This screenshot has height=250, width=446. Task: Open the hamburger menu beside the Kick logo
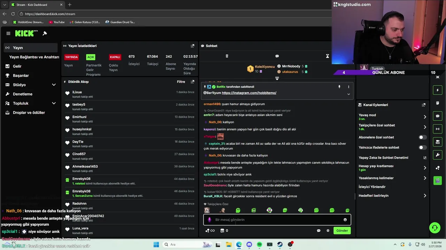(8, 33)
